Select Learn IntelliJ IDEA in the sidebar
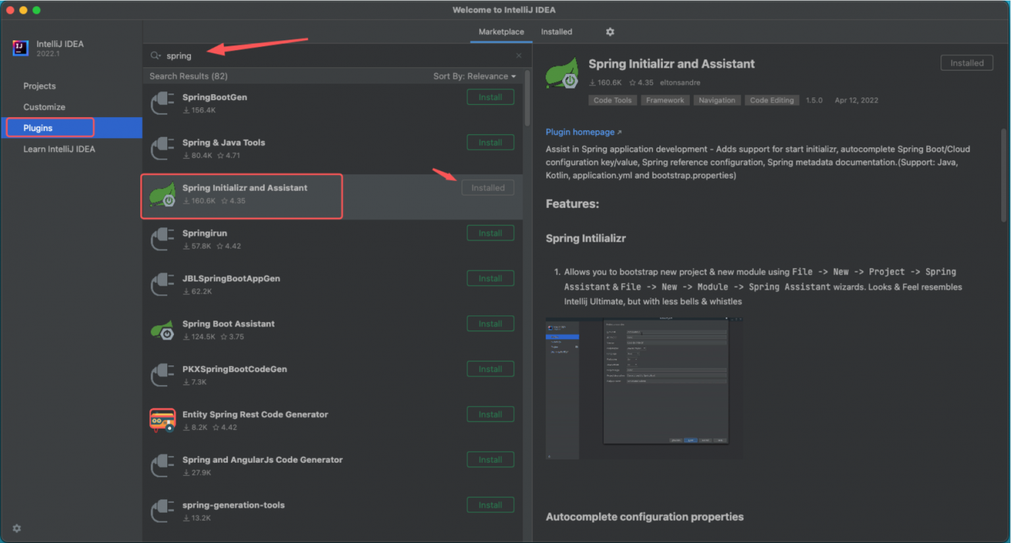Viewport: 1011px width, 543px height. pyautogui.click(x=60, y=149)
